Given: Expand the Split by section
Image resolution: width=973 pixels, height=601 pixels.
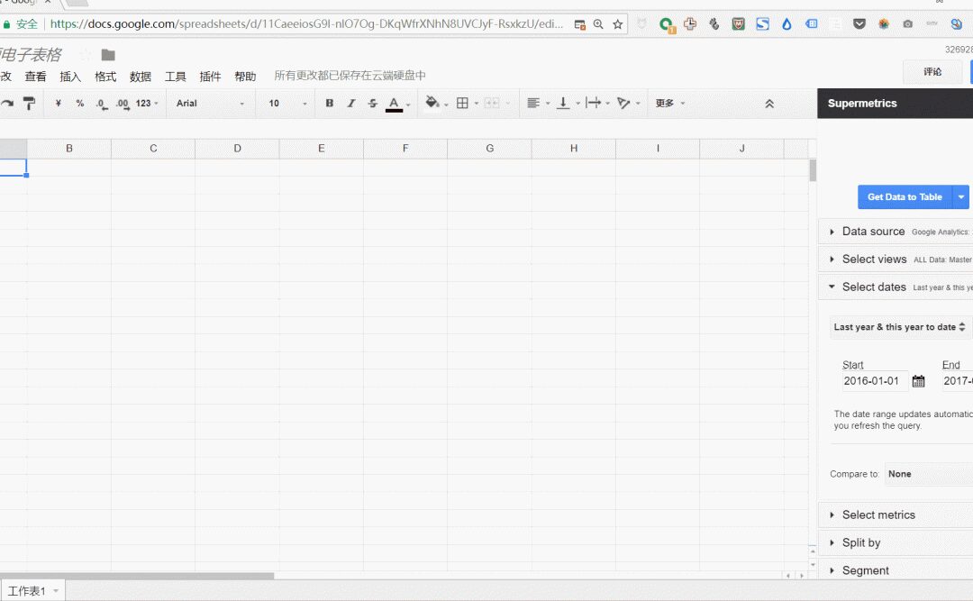Looking at the screenshot, I should click(896, 542).
